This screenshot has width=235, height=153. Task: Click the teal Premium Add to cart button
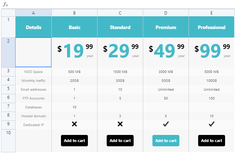166,141
